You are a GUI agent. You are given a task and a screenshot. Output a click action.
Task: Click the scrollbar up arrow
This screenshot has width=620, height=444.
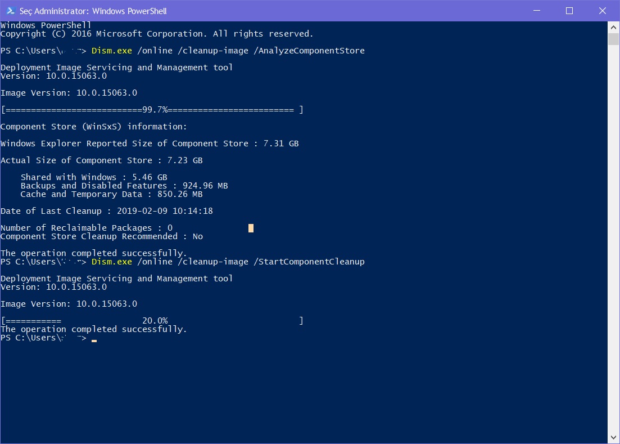point(613,26)
